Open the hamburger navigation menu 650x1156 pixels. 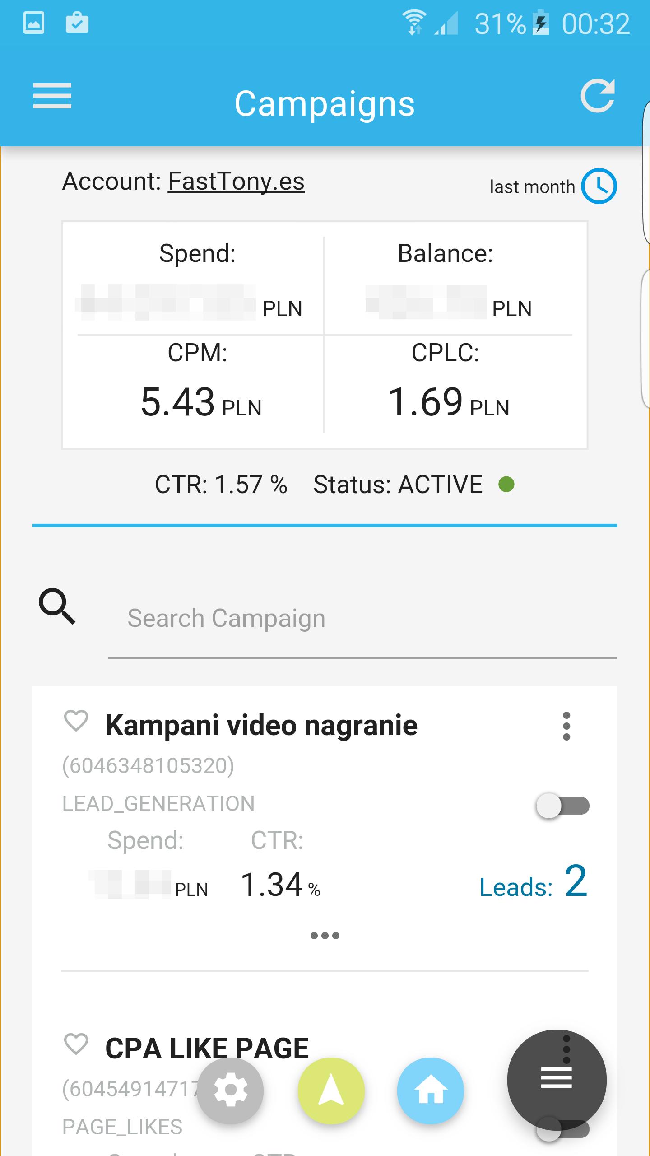point(52,96)
